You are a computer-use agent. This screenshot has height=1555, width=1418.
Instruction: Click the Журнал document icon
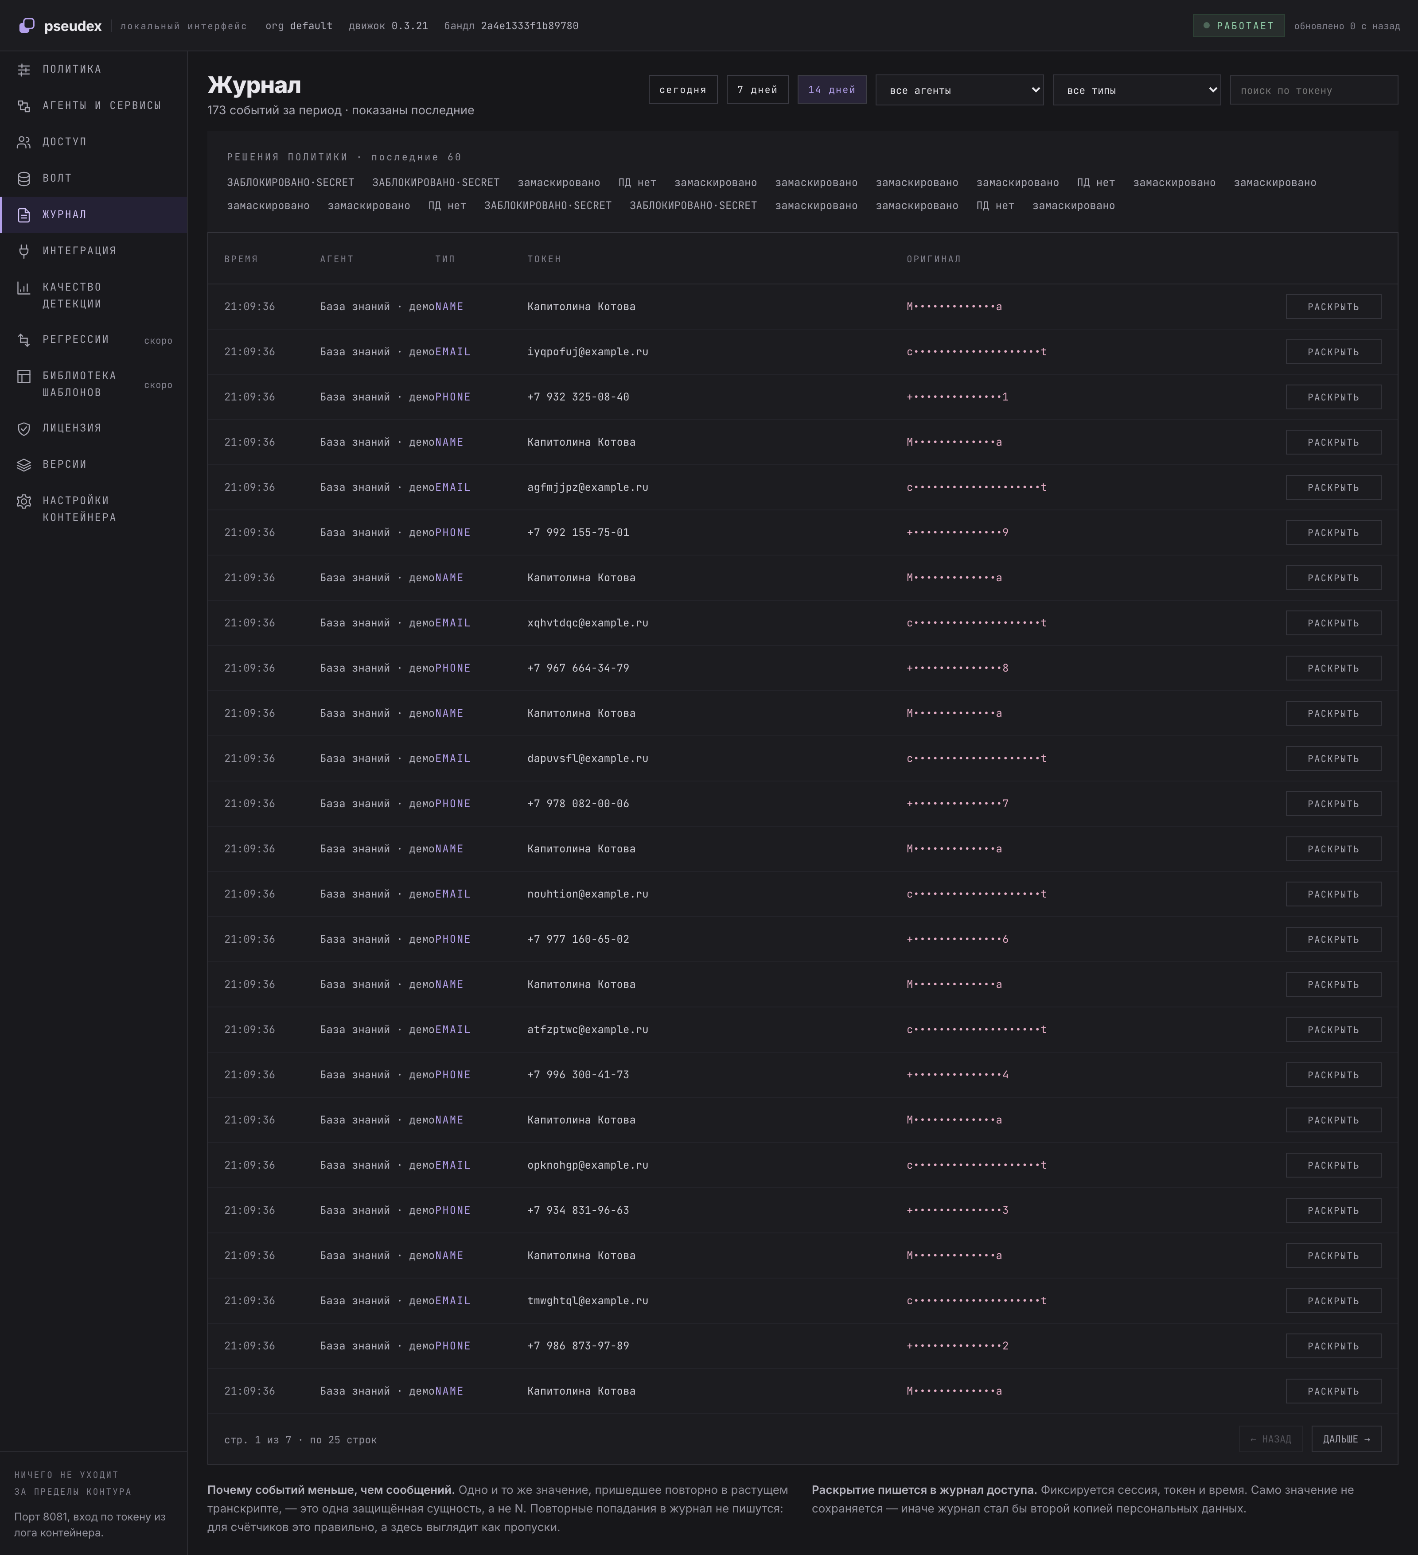24,214
